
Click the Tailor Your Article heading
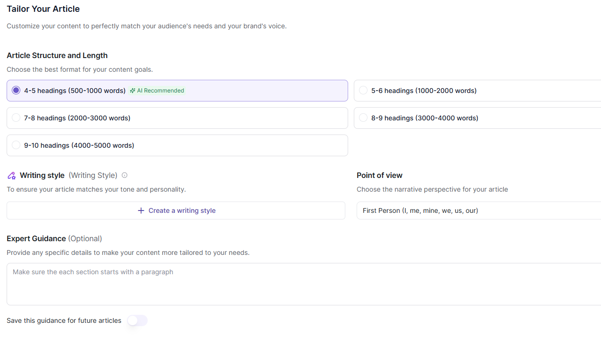43,9
